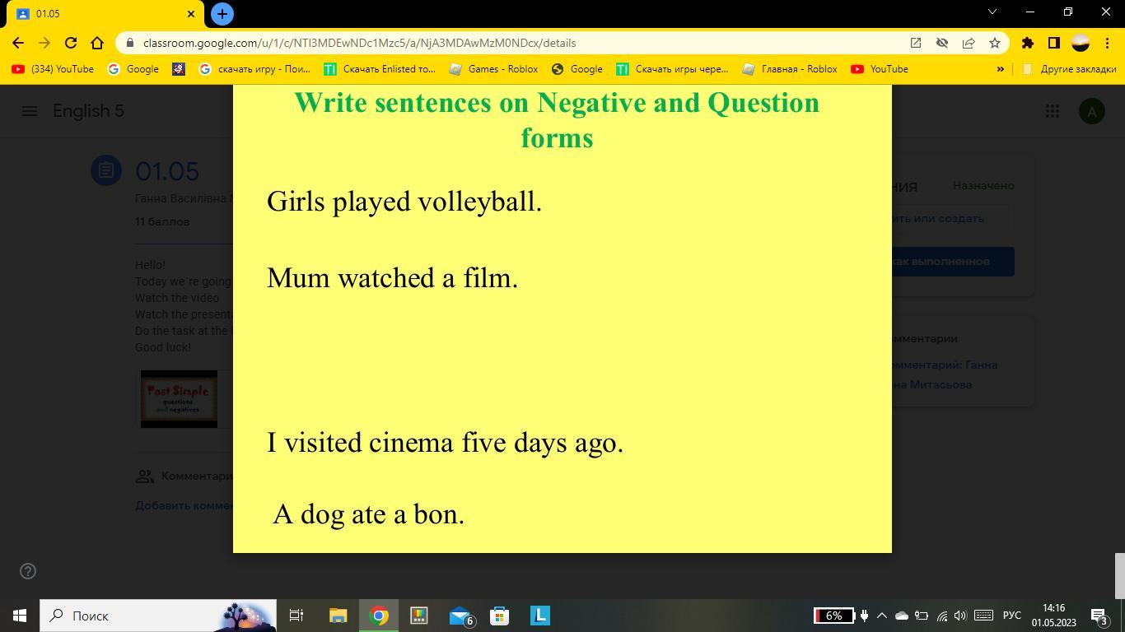The image size is (1125, 632).
Task: Go back to the previous page
Action: [18, 43]
